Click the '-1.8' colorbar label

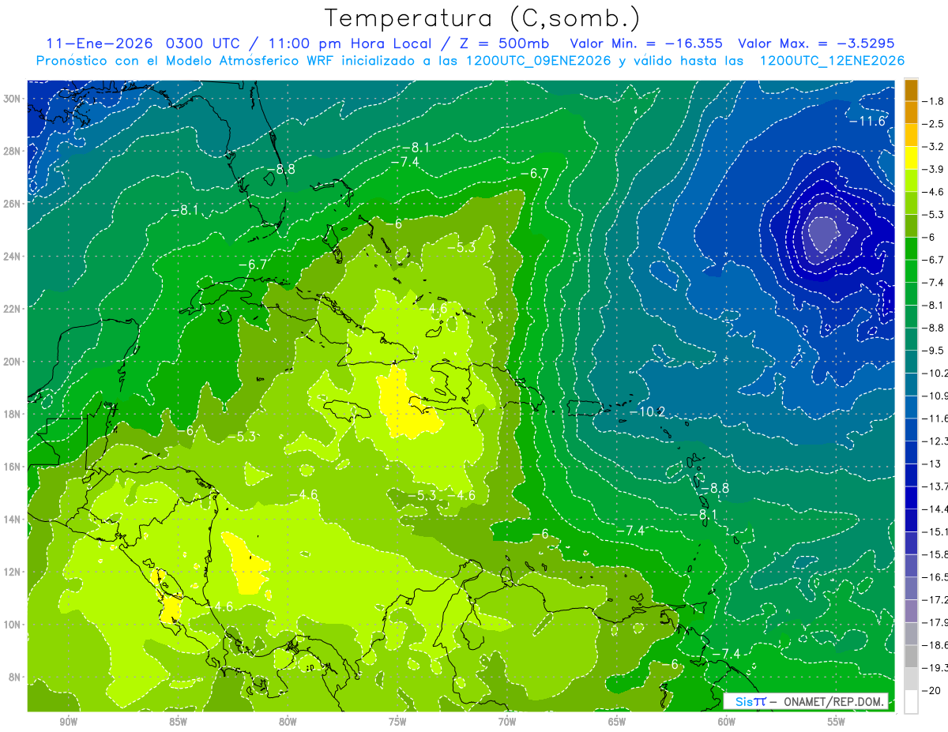[x=934, y=101]
